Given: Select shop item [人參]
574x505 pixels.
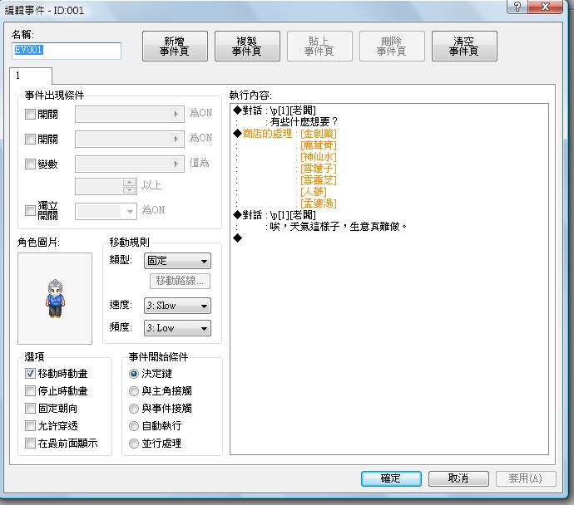Looking at the screenshot, I should [314, 192].
